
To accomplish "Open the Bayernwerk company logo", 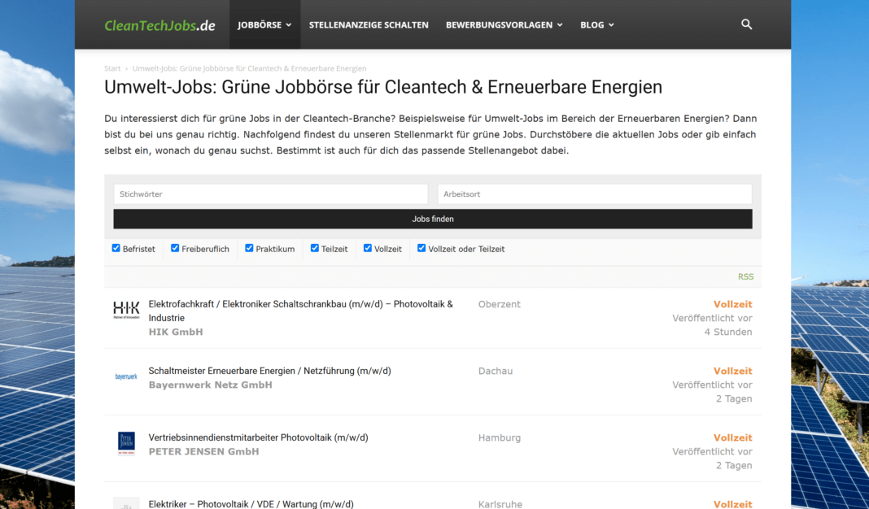I will pyautogui.click(x=126, y=376).
